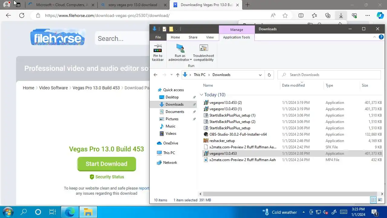Image resolution: width=387 pixels, height=218 pixels.
Task: Switch to the Home ribbon tab
Action: click(x=175, y=37)
